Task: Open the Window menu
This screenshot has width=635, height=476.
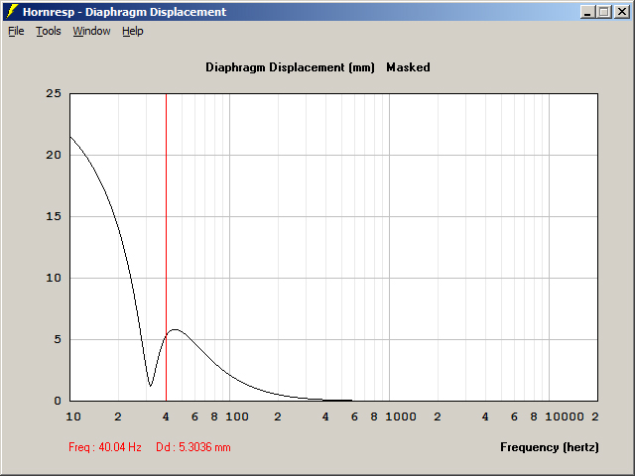Action: (91, 31)
